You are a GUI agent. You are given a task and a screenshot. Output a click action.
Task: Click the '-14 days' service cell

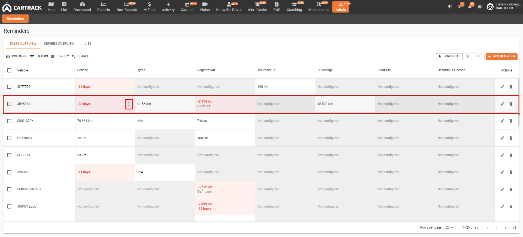point(105,87)
